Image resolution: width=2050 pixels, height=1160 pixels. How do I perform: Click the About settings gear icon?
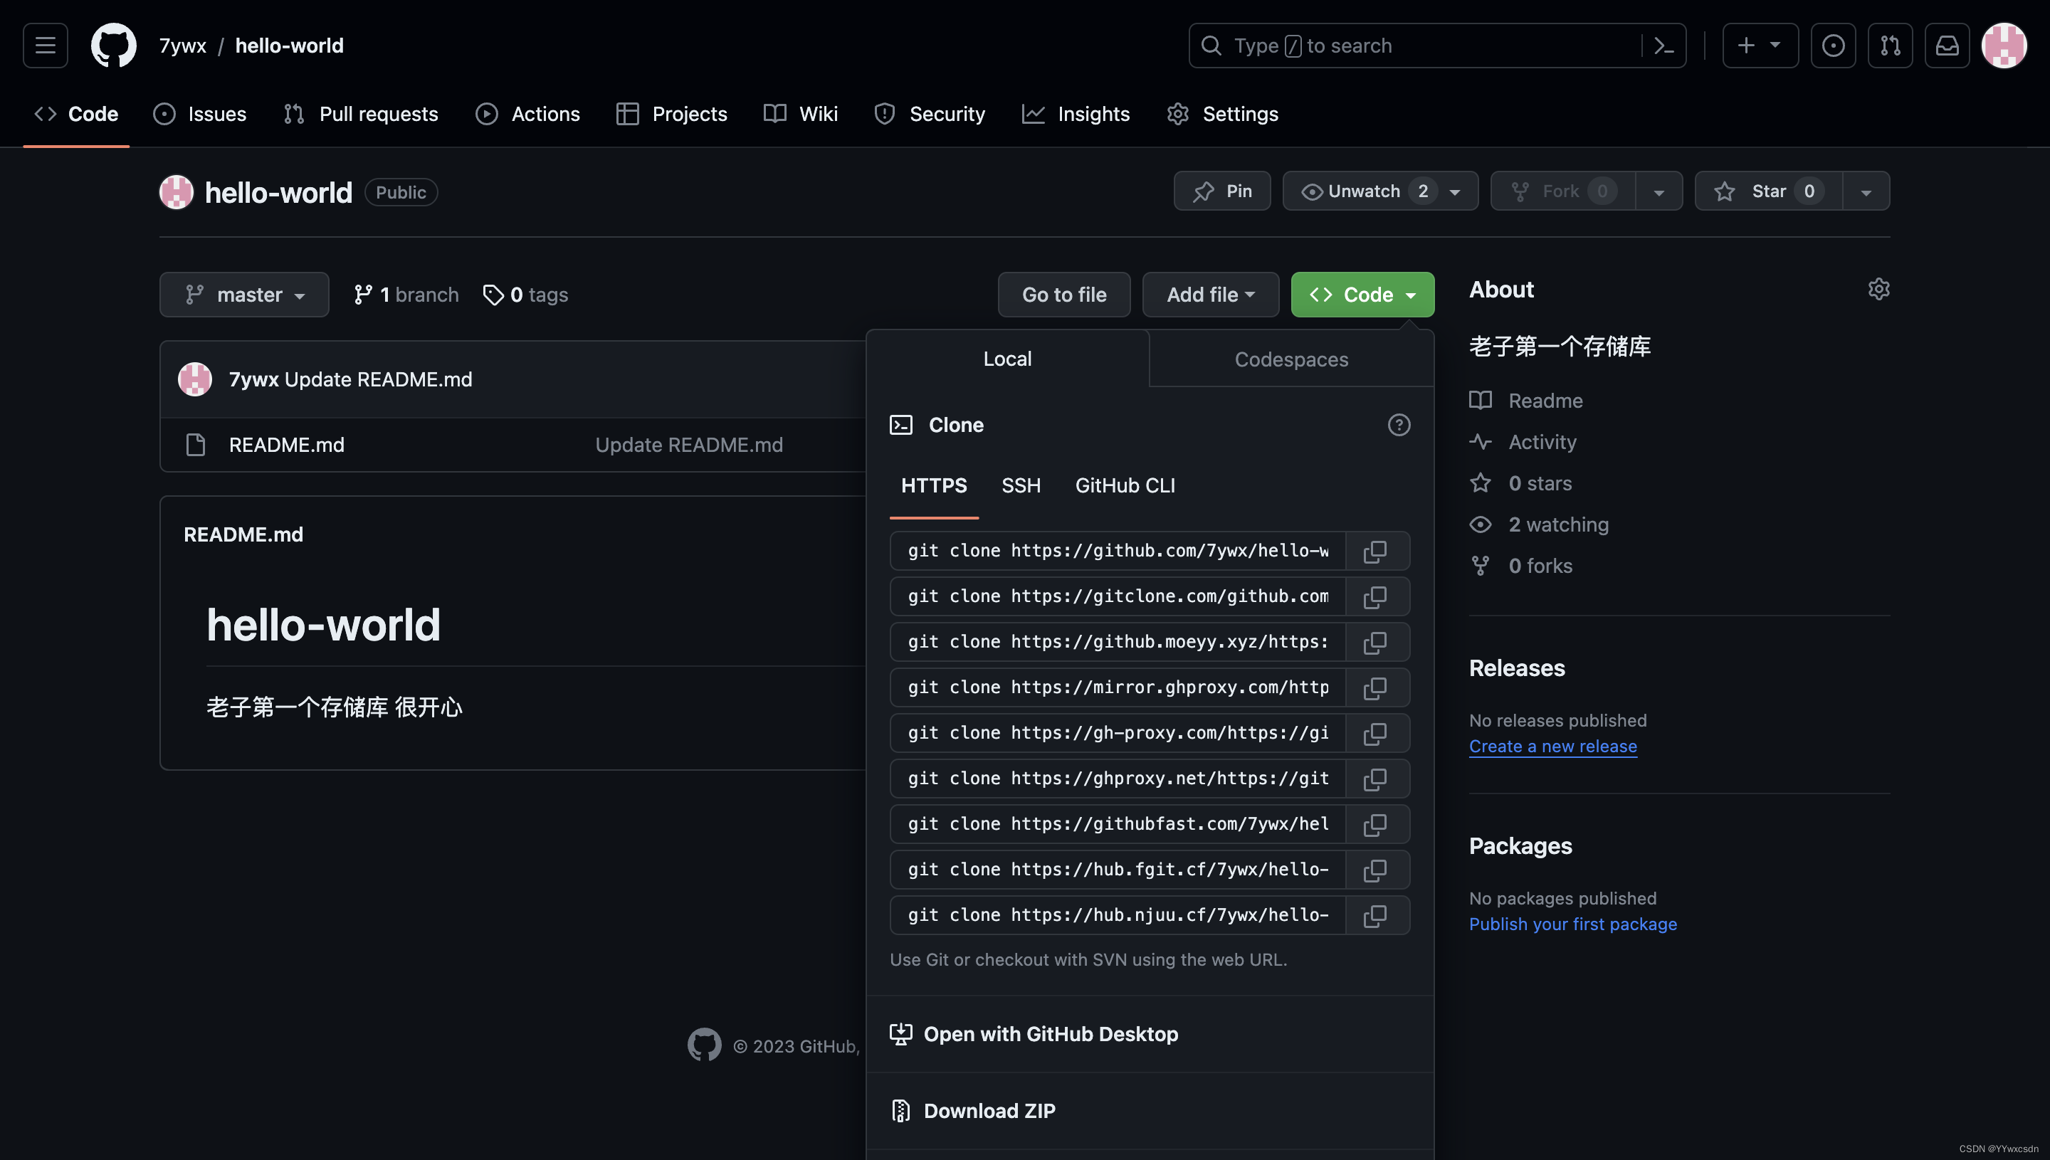(1878, 288)
